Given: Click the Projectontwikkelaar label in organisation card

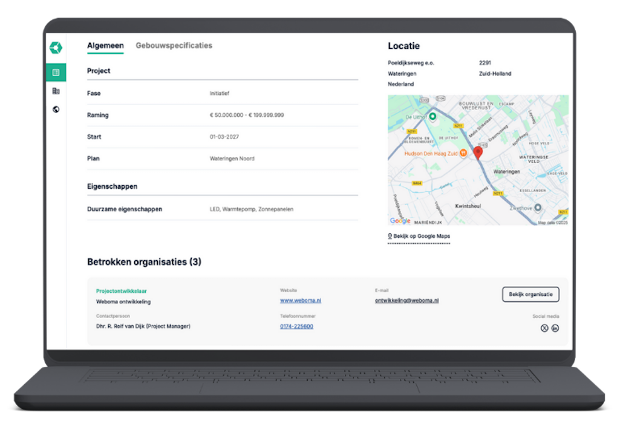Looking at the screenshot, I should 121,291.
